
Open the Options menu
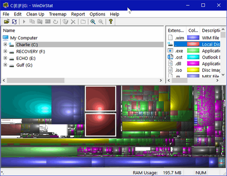click(97, 14)
